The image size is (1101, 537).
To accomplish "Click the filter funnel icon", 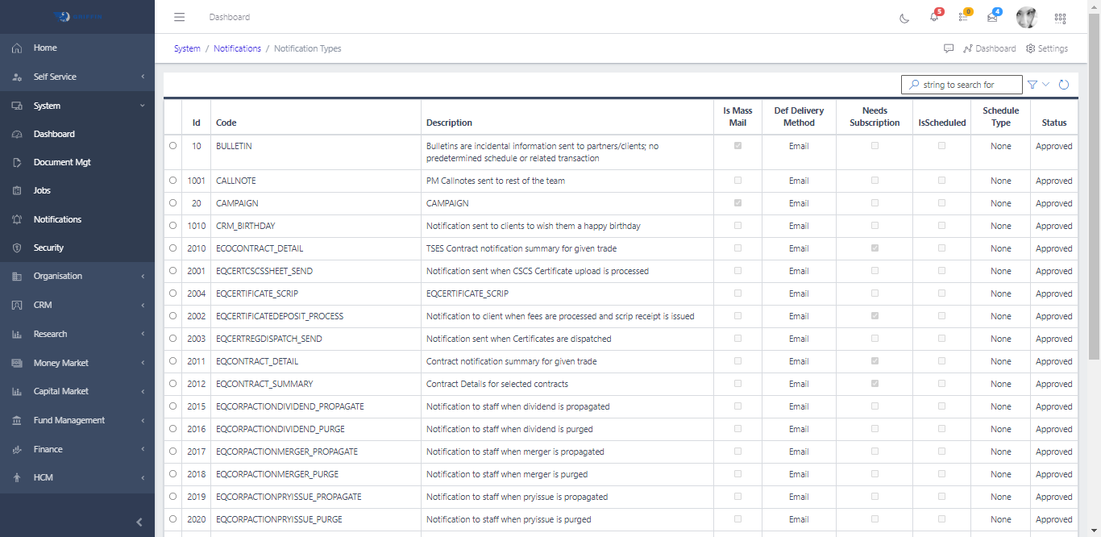I will click(x=1032, y=85).
